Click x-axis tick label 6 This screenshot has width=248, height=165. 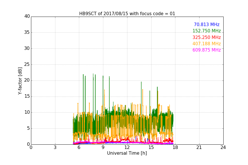pos(79,148)
